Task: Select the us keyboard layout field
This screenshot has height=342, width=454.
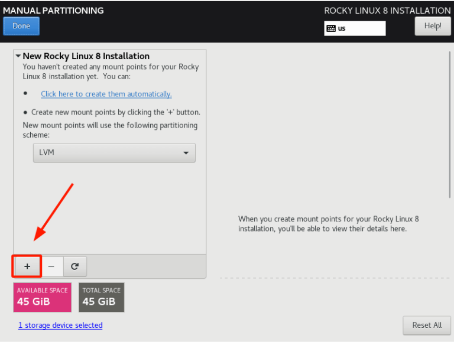Action: click(x=355, y=28)
